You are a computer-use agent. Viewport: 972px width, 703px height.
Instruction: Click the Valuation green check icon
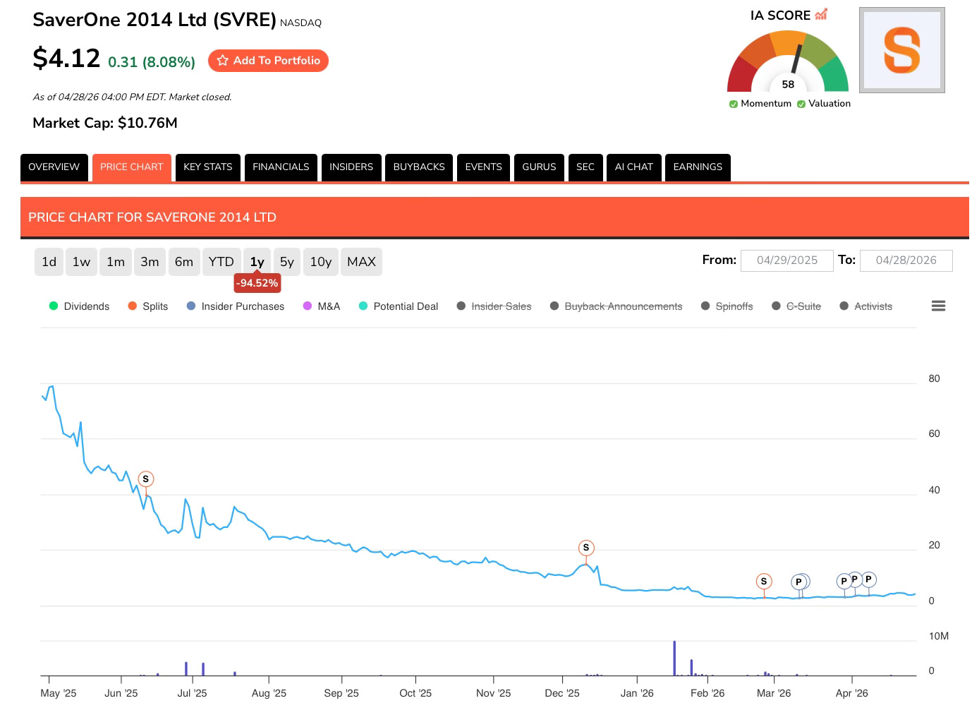801,104
